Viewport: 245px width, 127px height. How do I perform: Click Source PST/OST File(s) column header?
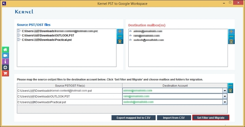(x=70, y=86)
